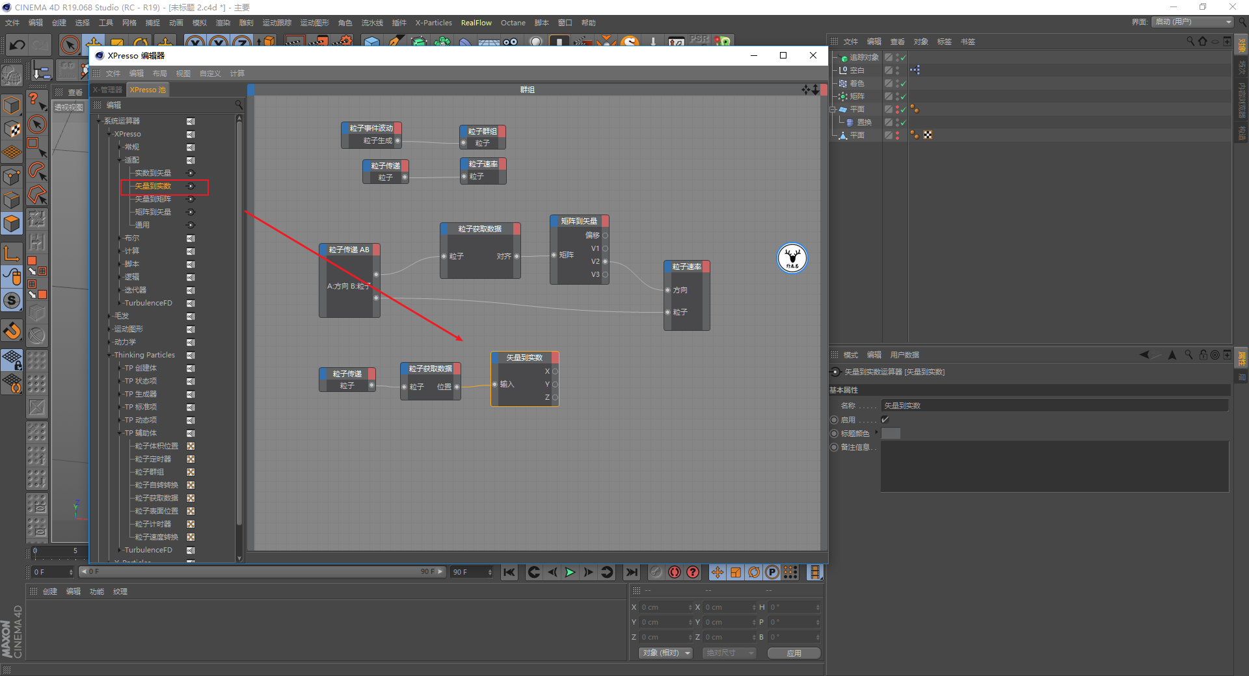Click the 标题颜色 animation radio circle
The width and height of the screenshot is (1249, 676).
[835, 434]
